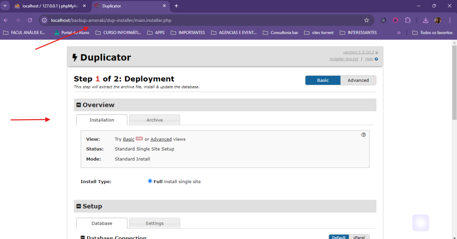Open the Settings tab under Setup

point(154,223)
